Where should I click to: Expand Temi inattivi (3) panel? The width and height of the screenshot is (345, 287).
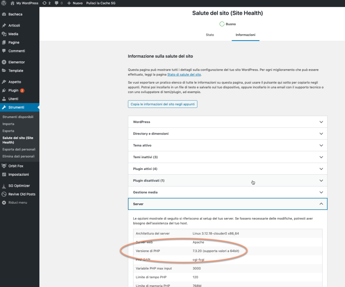pyautogui.click(x=227, y=157)
